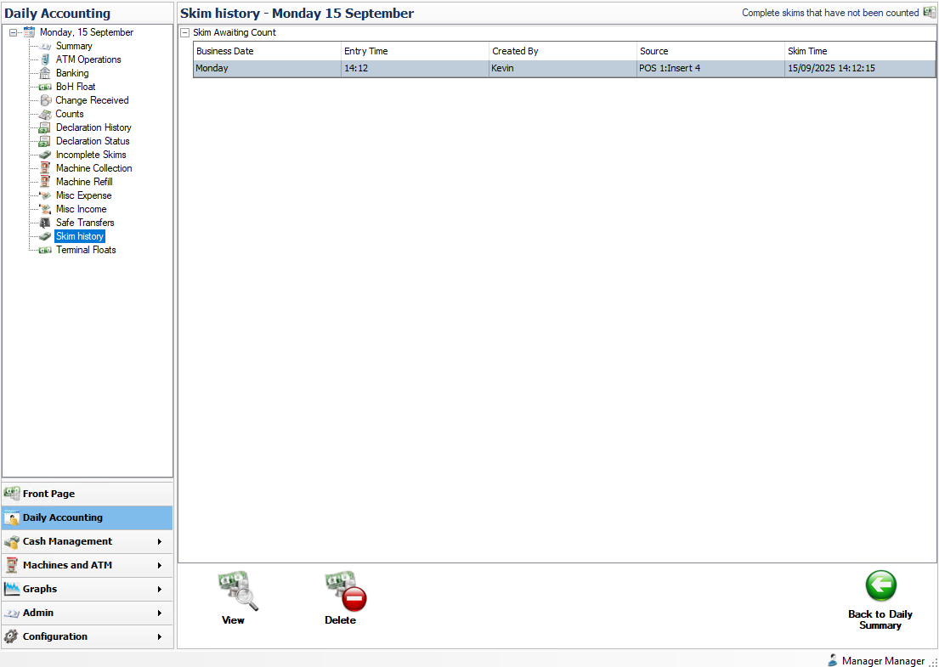Open the Front Page navigation item
939x667 pixels.
49,494
